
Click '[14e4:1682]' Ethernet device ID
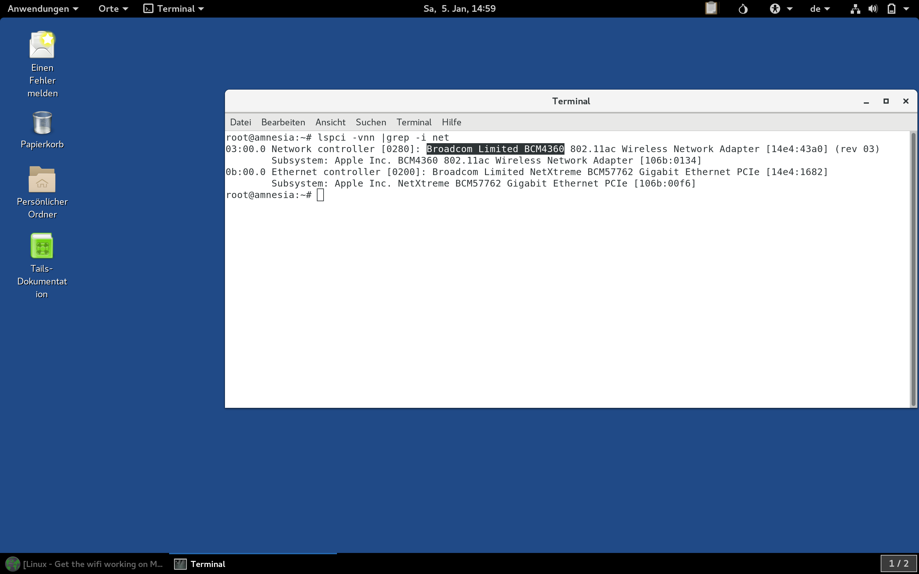click(x=797, y=172)
